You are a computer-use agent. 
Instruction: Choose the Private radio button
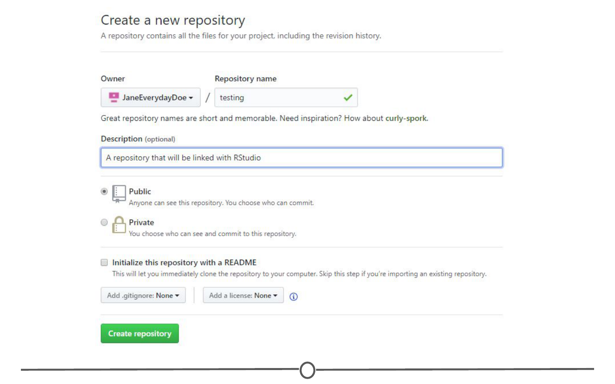105,222
